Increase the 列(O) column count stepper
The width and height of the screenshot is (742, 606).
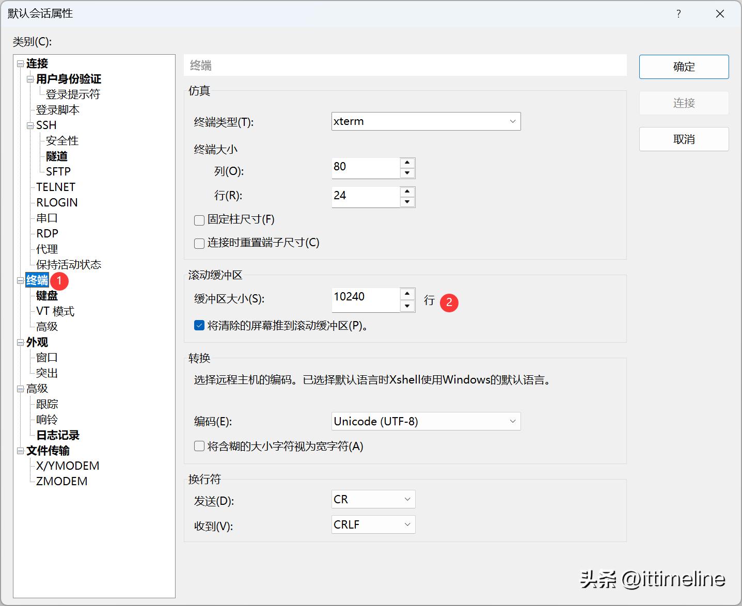click(x=407, y=163)
